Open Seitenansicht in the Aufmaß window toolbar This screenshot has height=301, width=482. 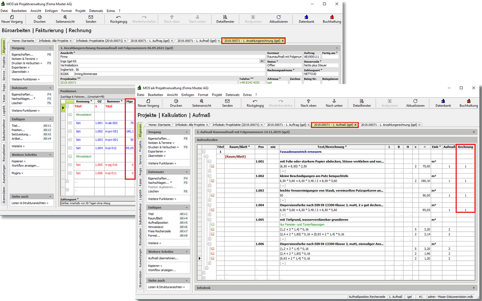coord(201,101)
